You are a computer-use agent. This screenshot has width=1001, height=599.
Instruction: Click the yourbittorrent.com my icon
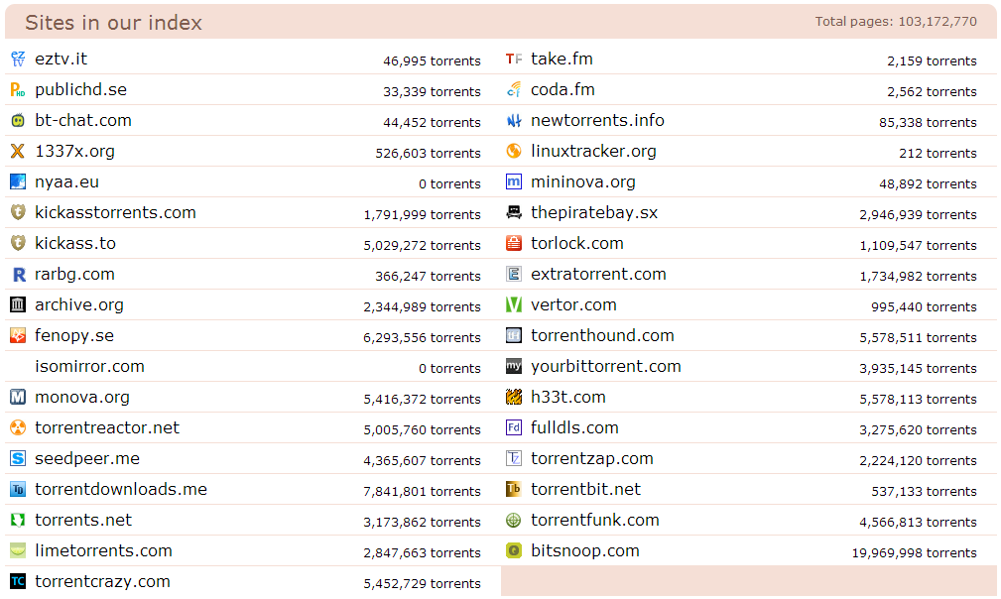coord(514,366)
